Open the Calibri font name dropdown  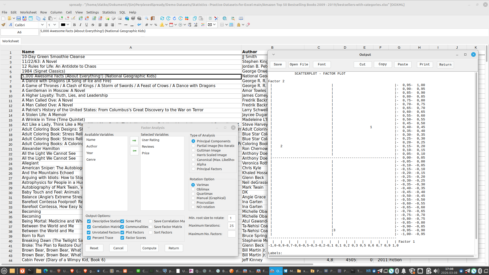(42, 25)
